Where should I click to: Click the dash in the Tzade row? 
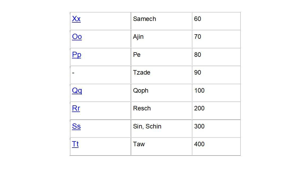tap(73, 73)
